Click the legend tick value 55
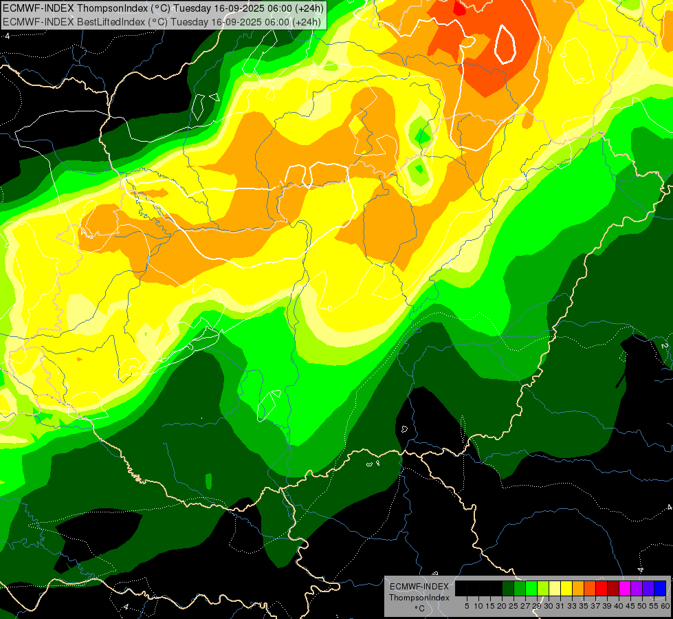This screenshot has height=619, width=673. click(x=654, y=606)
